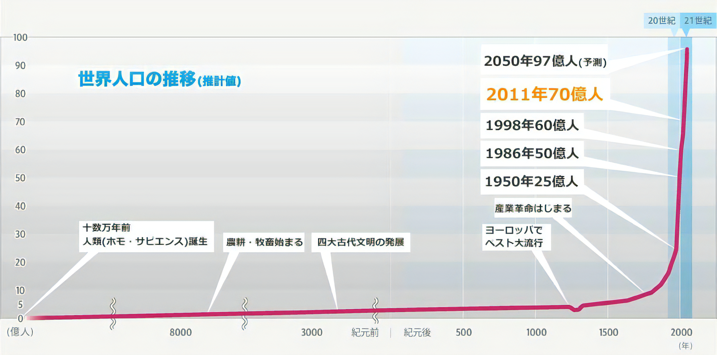Click the 100 value on the population axis
Image resolution: width=717 pixels, height=355 pixels.
(20, 38)
